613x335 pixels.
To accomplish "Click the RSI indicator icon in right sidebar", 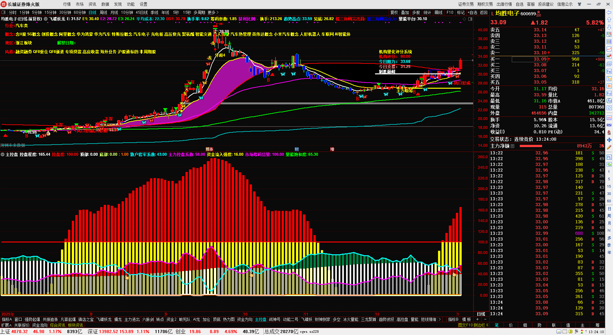I will coord(609,125).
